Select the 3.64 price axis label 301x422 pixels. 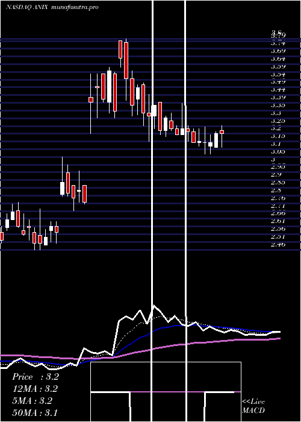[x=278, y=58]
